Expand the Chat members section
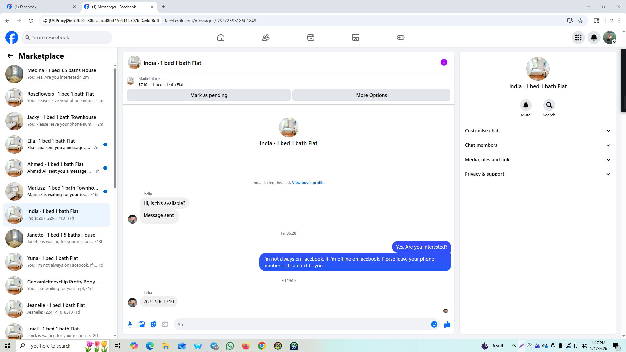This screenshot has width=626, height=352. [x=538, y=145]
